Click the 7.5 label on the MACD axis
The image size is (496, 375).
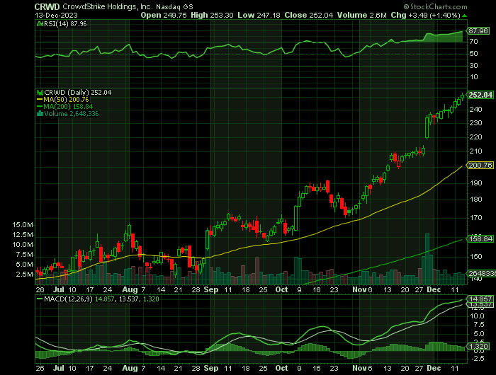coord(478,325)
